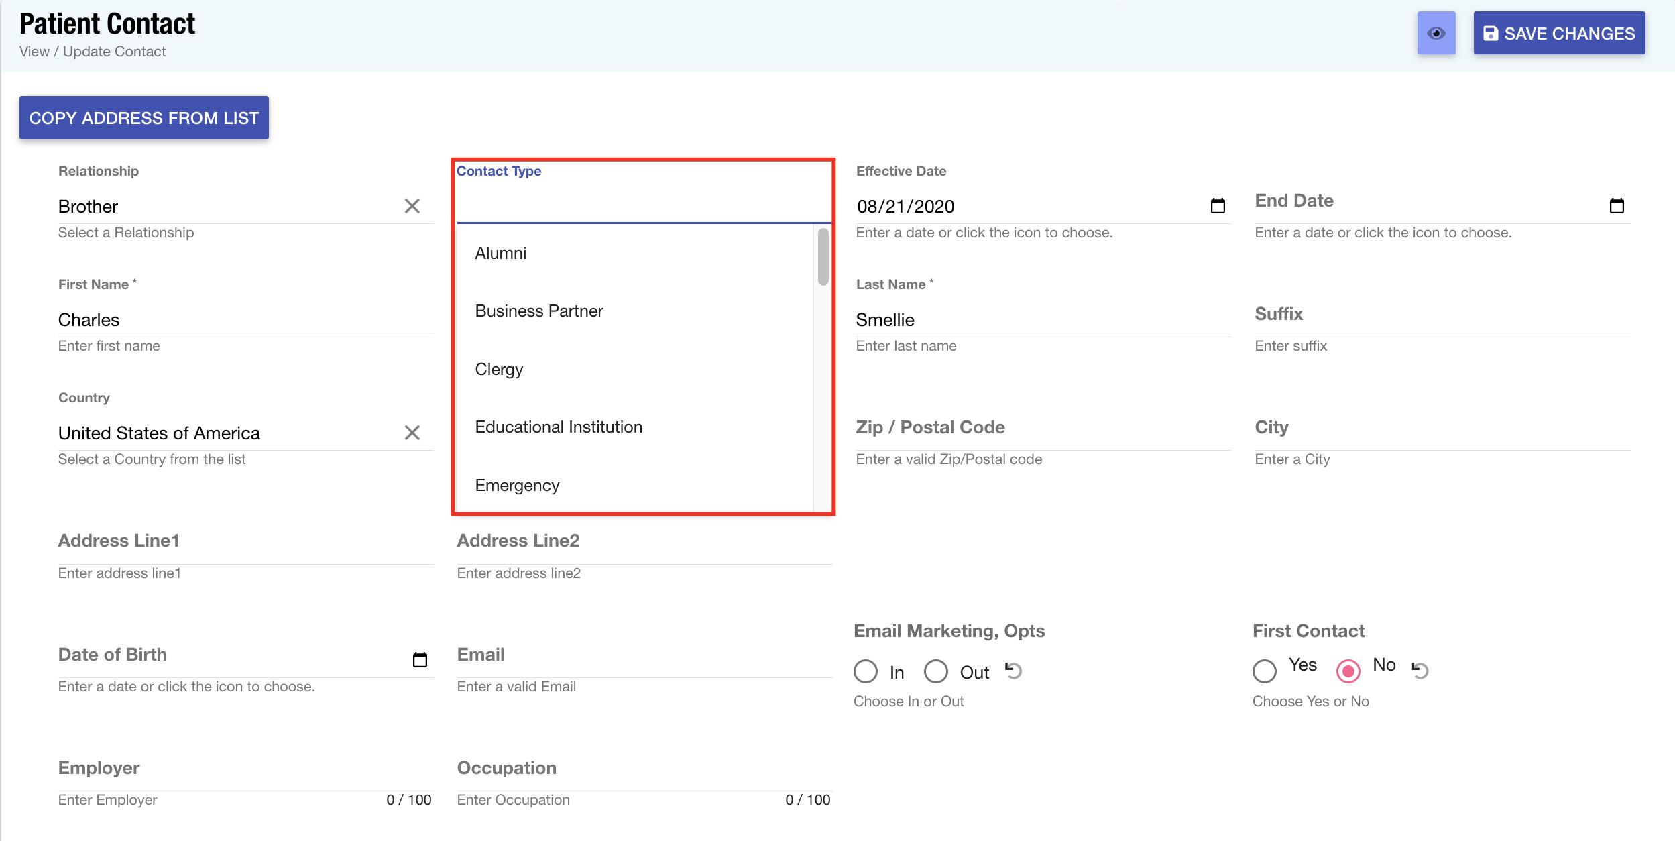Viewport: 1675px width, 841px height.
Task: Open the End Date calendar icon
Action: coord(1617,206)
